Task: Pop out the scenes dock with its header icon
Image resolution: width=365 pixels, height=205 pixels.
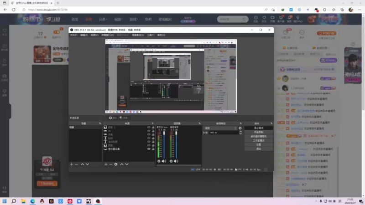Action: [100, 123]
